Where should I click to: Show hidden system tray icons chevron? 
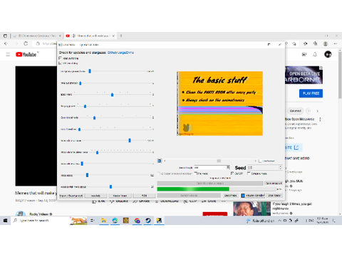(x=279, y=221)
